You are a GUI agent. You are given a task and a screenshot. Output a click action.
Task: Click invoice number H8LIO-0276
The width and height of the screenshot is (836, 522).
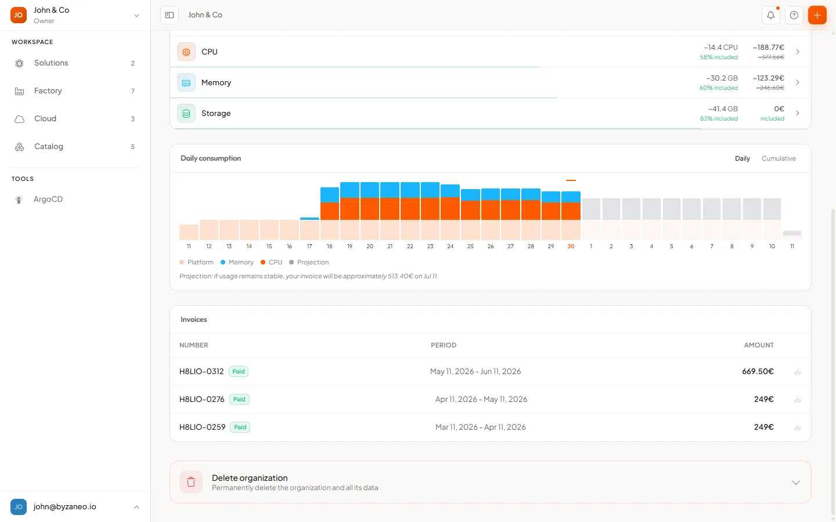(201, 399)
